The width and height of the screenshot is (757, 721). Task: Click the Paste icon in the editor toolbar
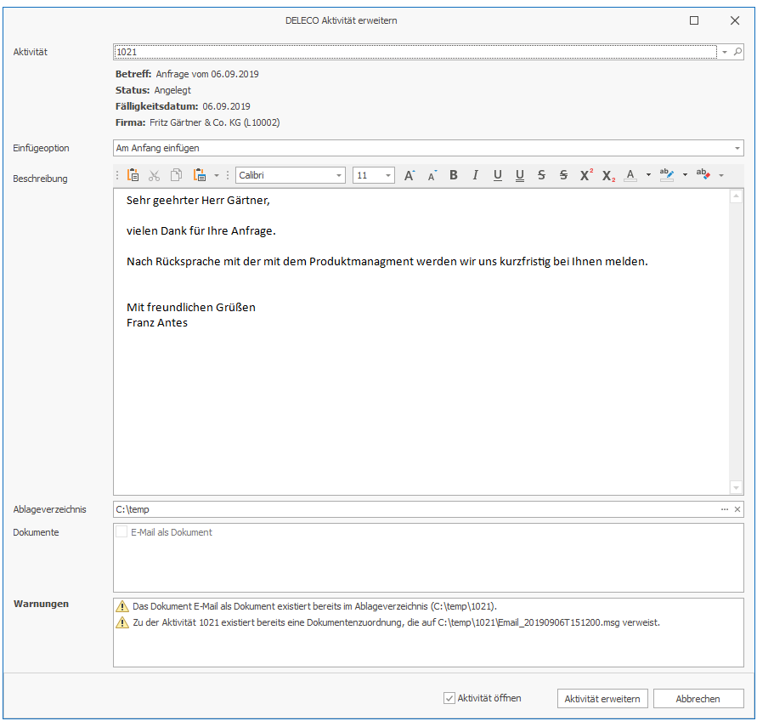coord(133,175)
